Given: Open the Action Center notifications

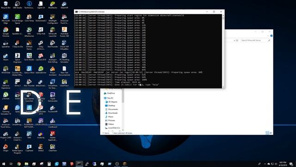Looking at the screenshot, I should pos(291,164).
